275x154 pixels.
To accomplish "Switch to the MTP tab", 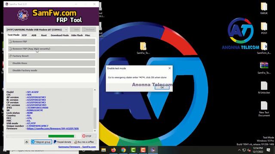I will pyautogui.click(x=24, y=35).
